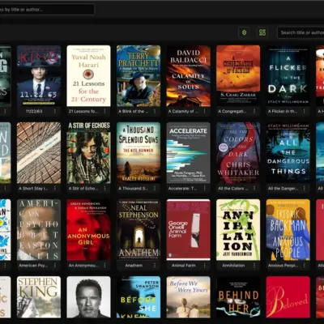The height and width of the screenshot is (324, 324).
Task: Open Jeff VanderMeer's Annihilation cover
Action: click(x=238, y=230)
